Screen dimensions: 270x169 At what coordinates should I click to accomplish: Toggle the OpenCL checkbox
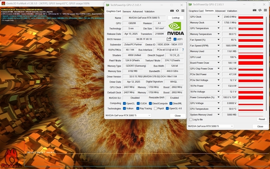[x=124, y=103]
